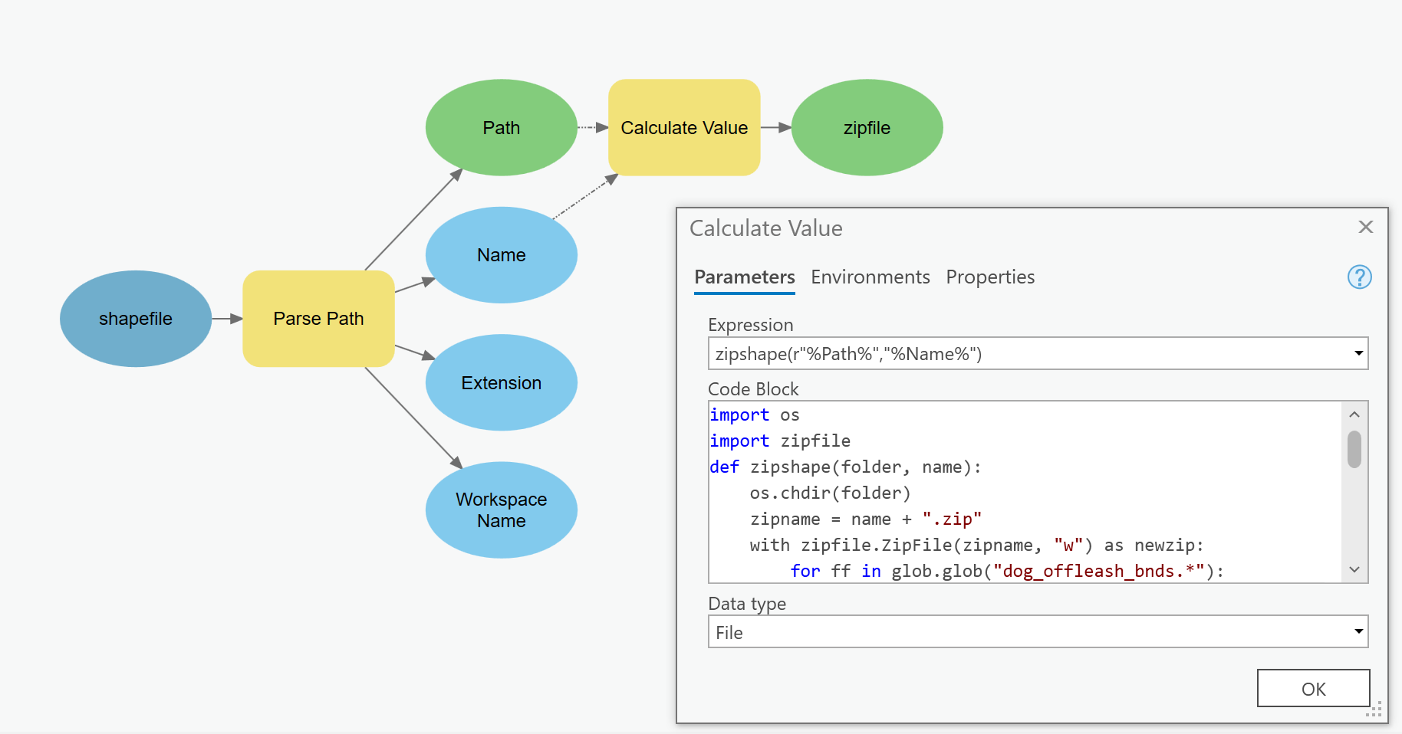1402x734 pixels.
Task: Switch to the Environments tab
Action: (x=870, y=277)
